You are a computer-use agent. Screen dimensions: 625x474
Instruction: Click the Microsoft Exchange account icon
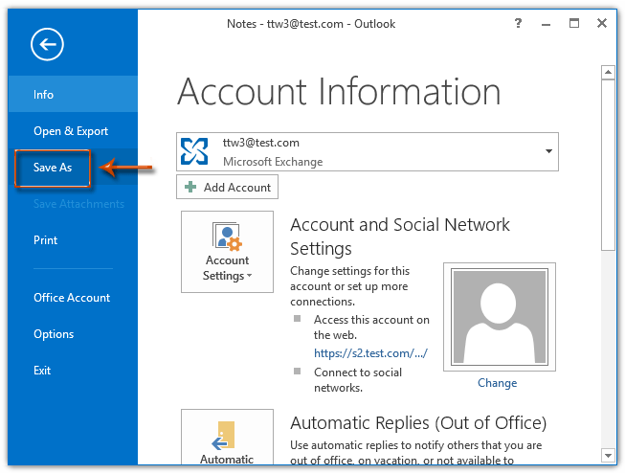pos(194,151)
